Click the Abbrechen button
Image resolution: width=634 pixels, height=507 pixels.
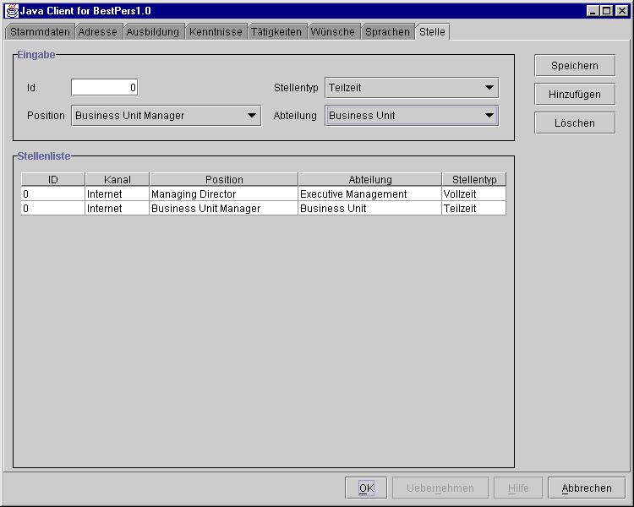pyautogui.click(x=587, y=488)
